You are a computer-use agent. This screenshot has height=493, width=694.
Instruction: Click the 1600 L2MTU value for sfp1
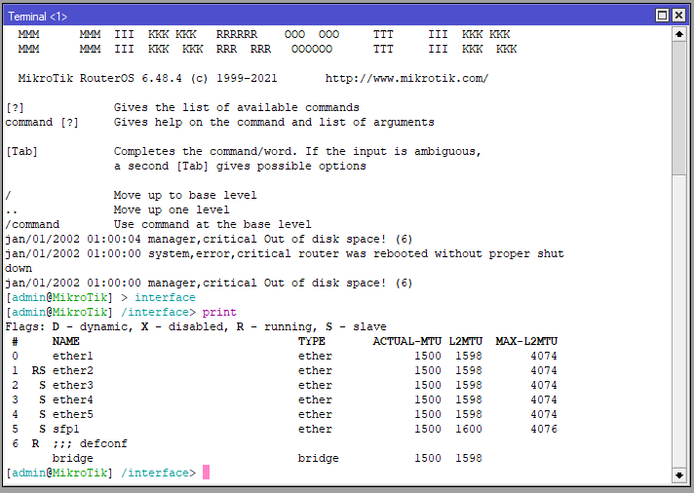469,429
